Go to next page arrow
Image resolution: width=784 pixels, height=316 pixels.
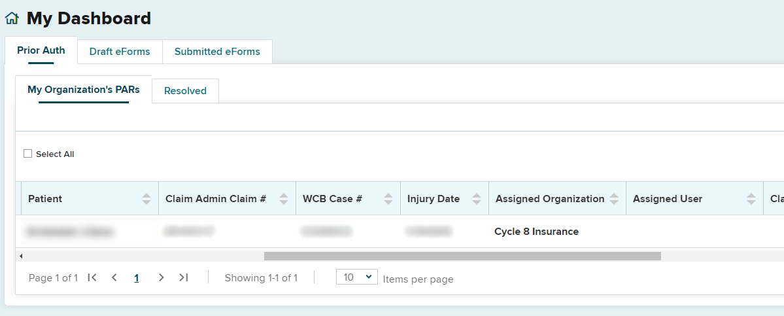tap(161, 277)
